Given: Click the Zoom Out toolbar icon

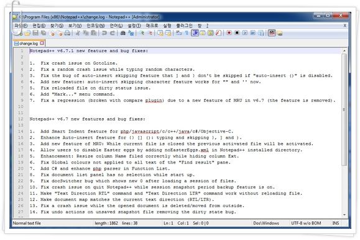Looking at the screenshot, I should point(150,33).
